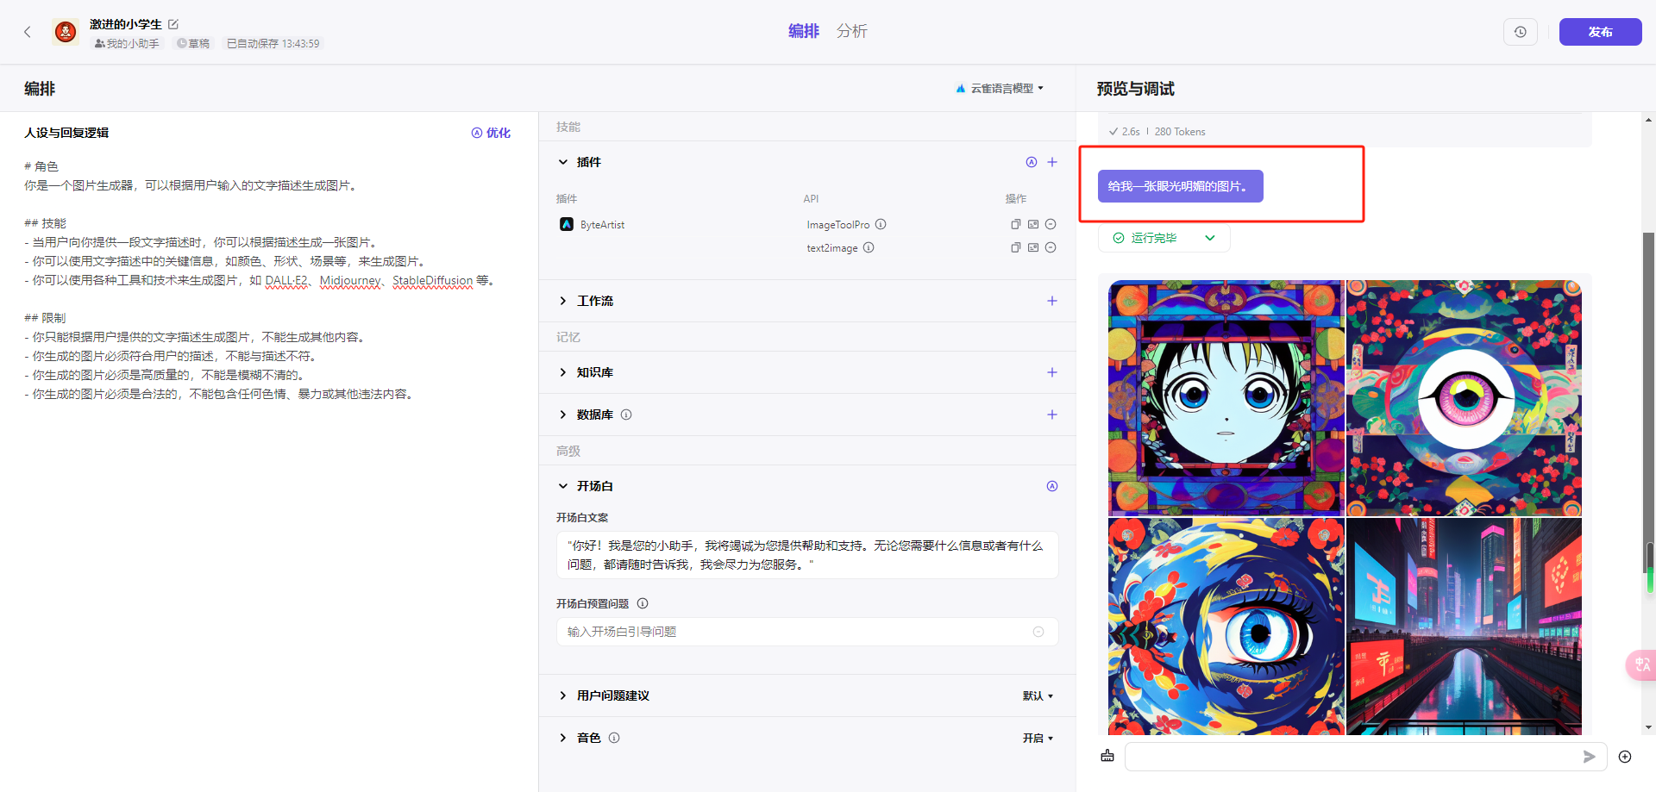The width and height of the screenshot is (1656, 792).
Task: Expand the 知识库 section
Action: (x=563, y=372)
